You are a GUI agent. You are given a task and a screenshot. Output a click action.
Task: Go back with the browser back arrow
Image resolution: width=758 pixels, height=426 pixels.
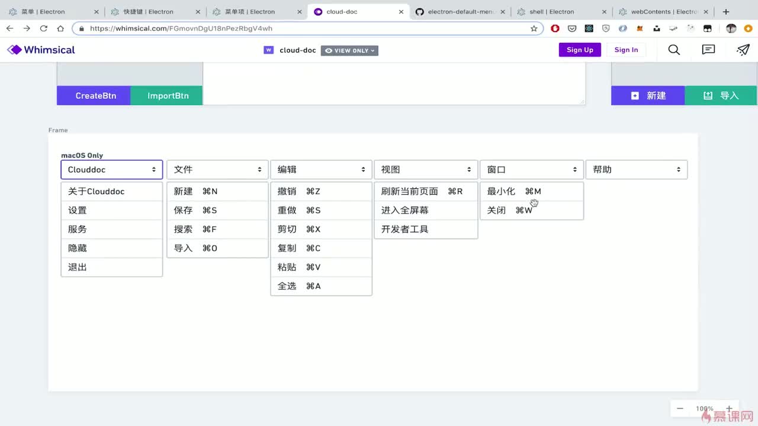(x=9, y=28)
